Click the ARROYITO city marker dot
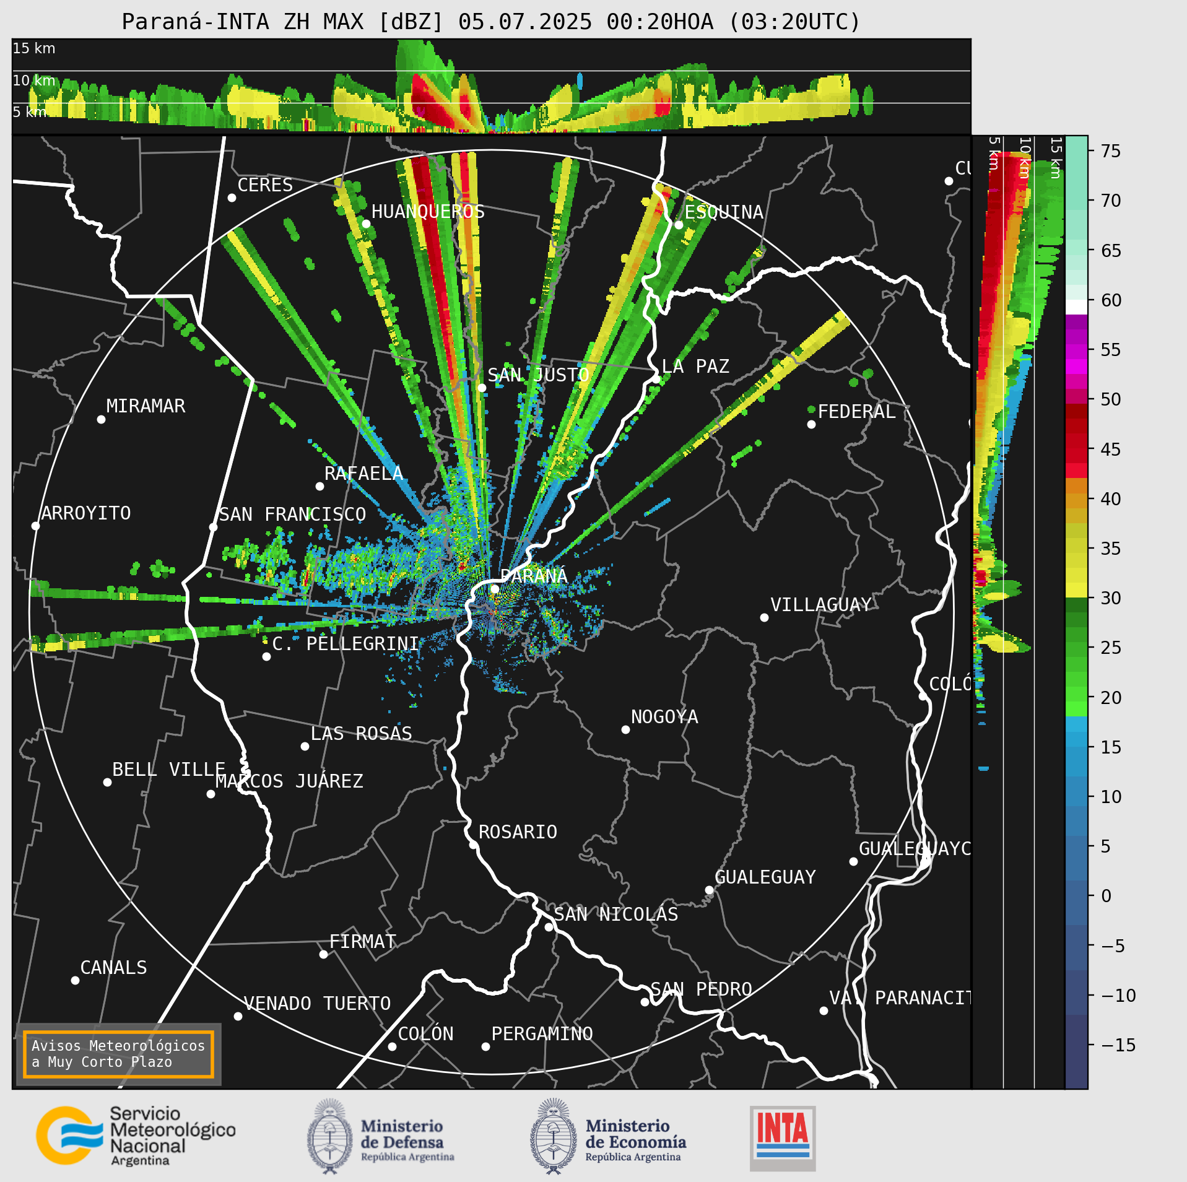 (x=35, y=526)
